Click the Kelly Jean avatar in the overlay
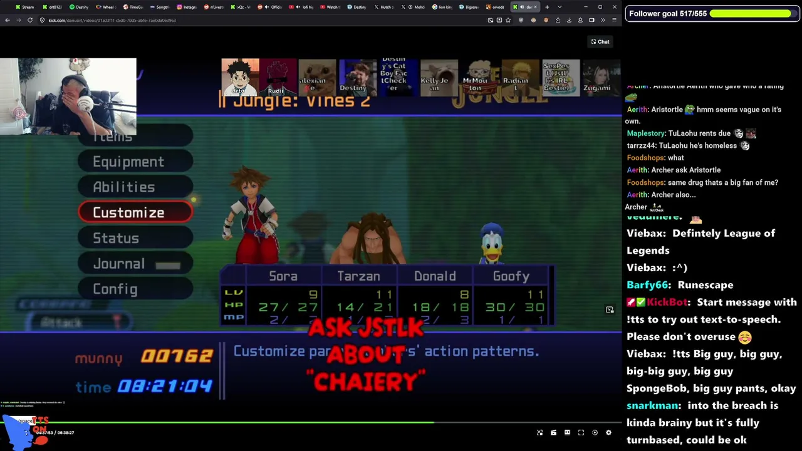This screenshot has width=802, height=451. click(x=439, y=77)
